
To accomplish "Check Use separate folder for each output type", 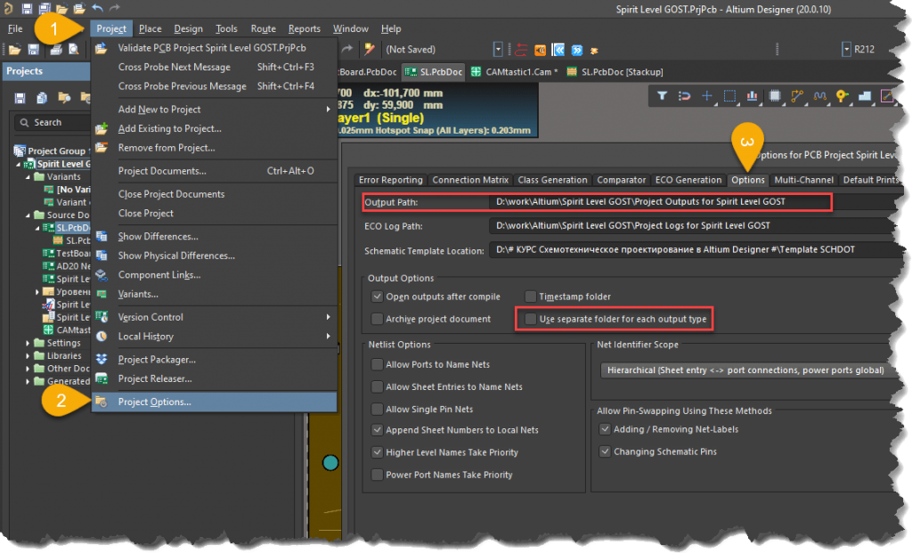I will click(x=531, y=319).
